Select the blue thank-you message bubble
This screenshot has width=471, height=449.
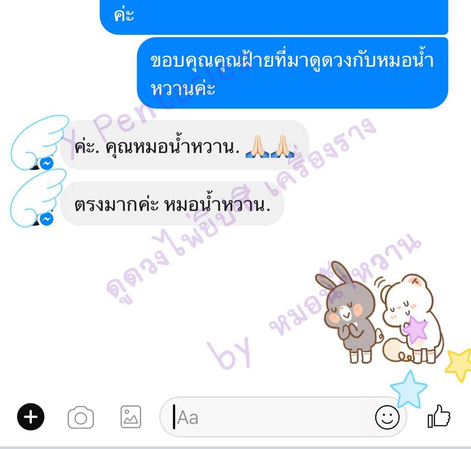292,73
